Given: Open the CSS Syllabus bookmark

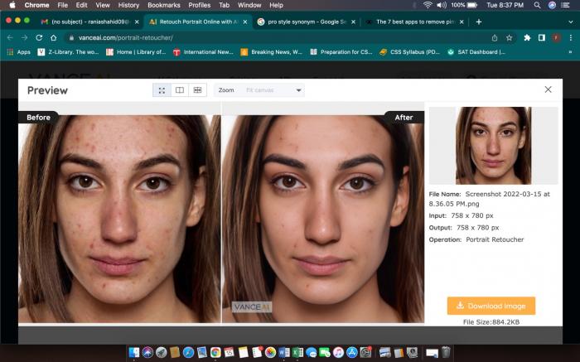Looking at the screenshot, I should point(409,52).
